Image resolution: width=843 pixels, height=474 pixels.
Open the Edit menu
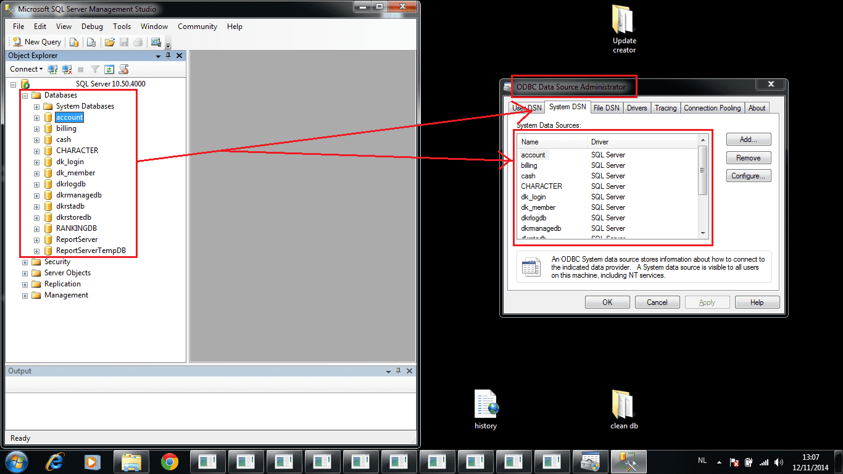[x=40, y=27]
